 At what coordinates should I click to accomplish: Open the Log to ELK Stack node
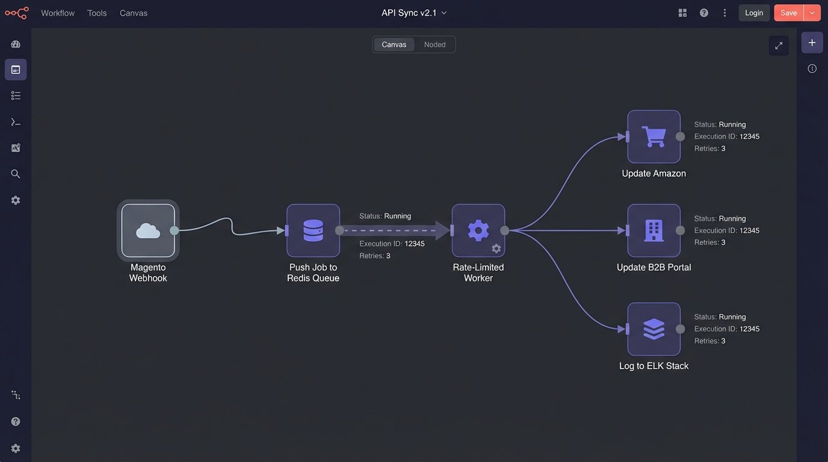pos(653,328)
